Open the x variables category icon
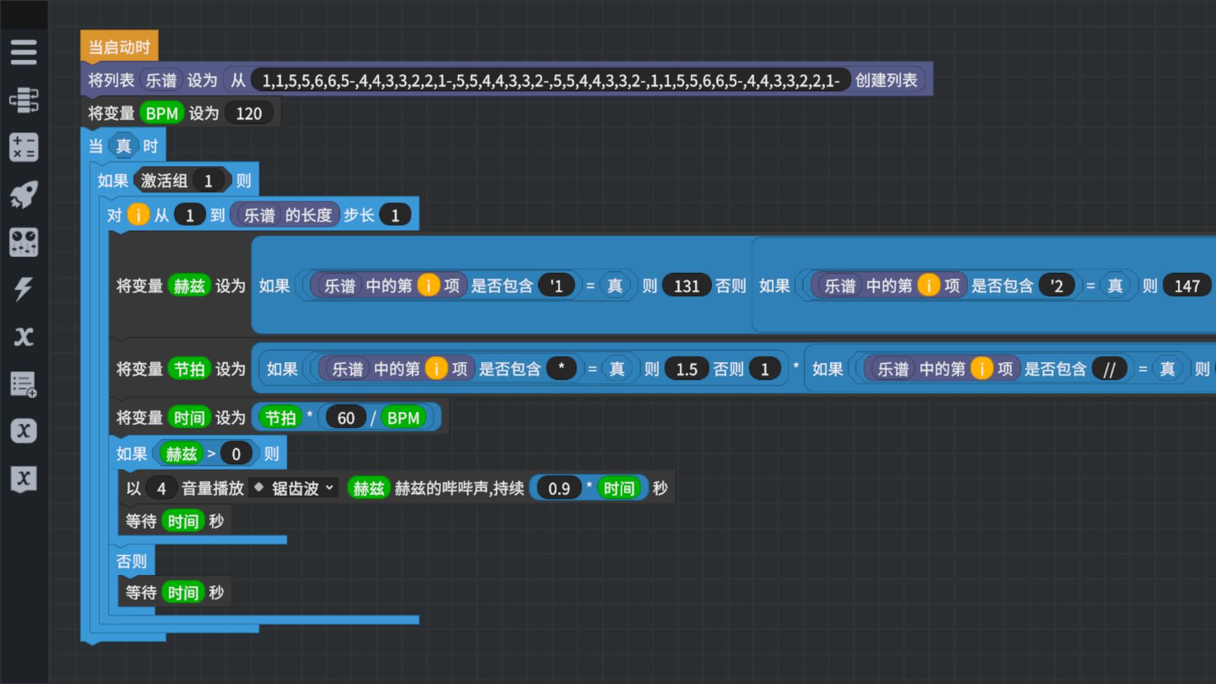This screenshot has width=1216, height=684. [23, 336]
